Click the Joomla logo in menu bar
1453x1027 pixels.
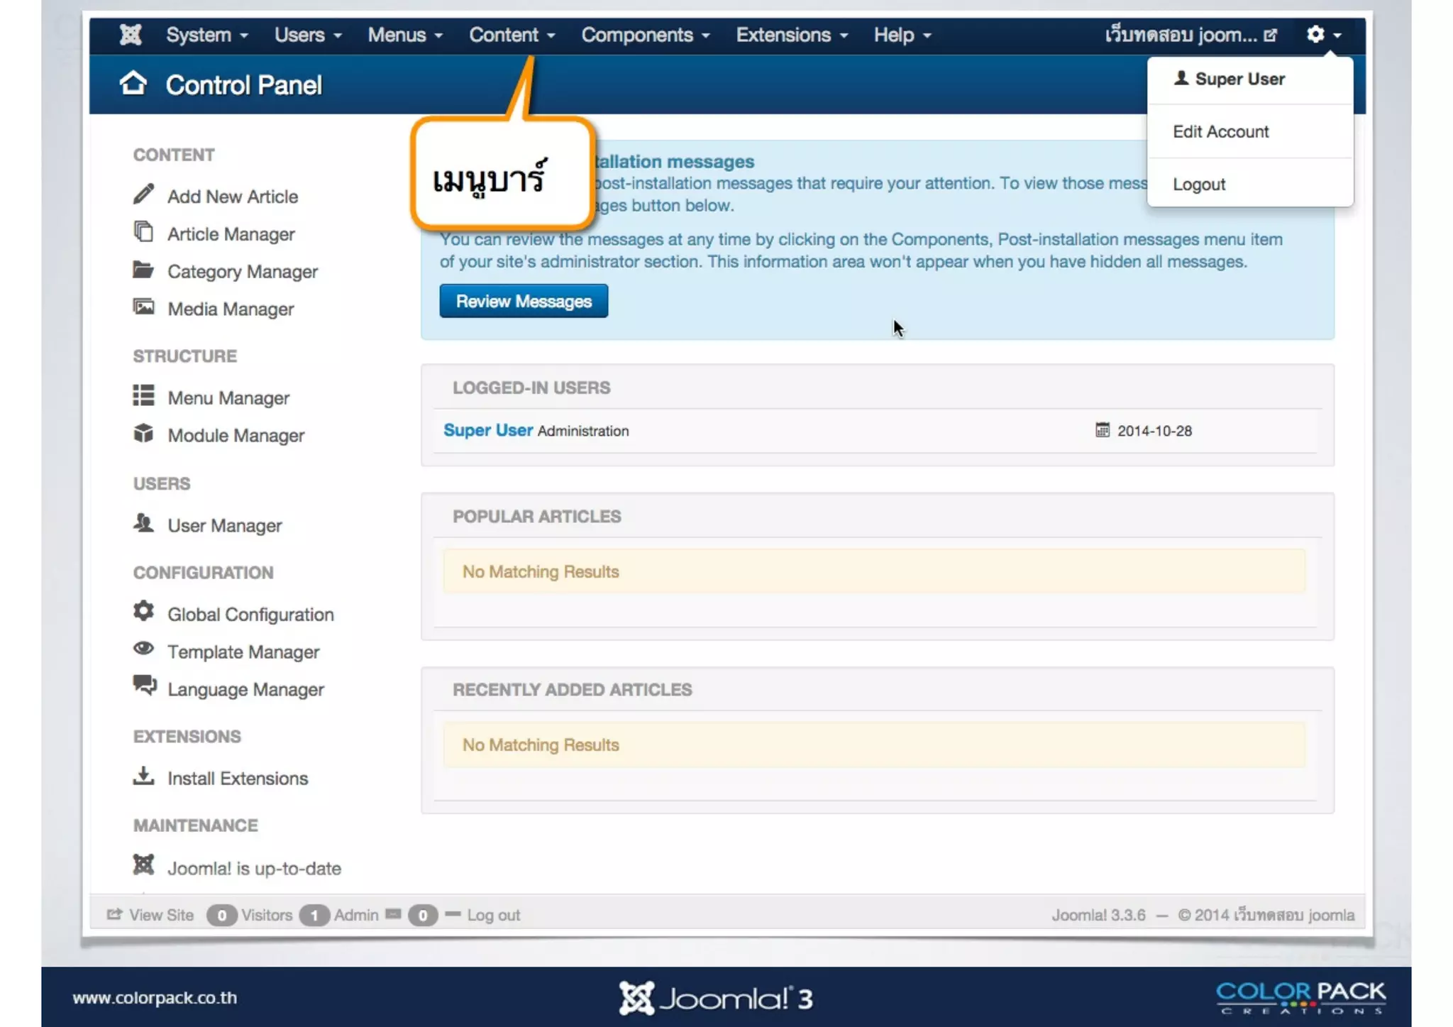[x=131, y=35]
